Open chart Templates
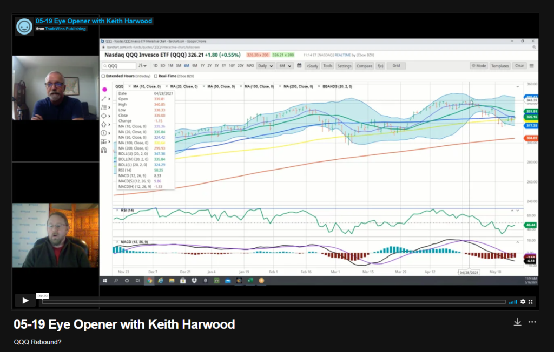The height and width of the screenshot is (352, 554). pyautogui.click(x=499, y=66)
